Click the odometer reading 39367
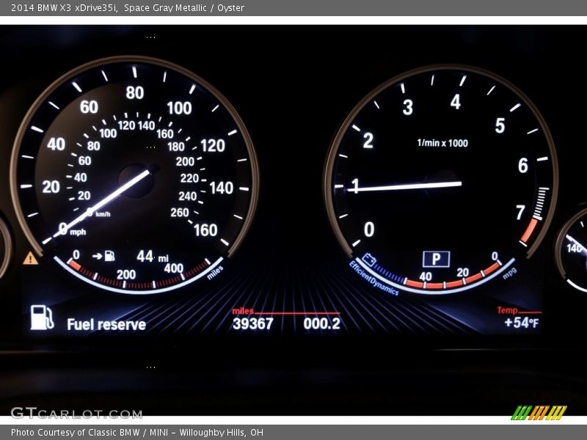This screenshot has height=440, width=587. tap(253, 323)
